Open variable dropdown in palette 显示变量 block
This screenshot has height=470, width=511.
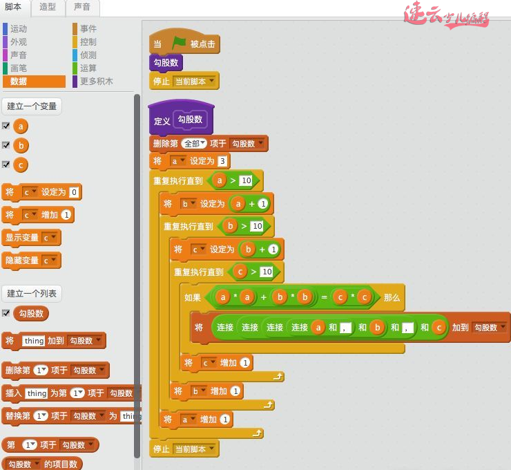[50, 238]
